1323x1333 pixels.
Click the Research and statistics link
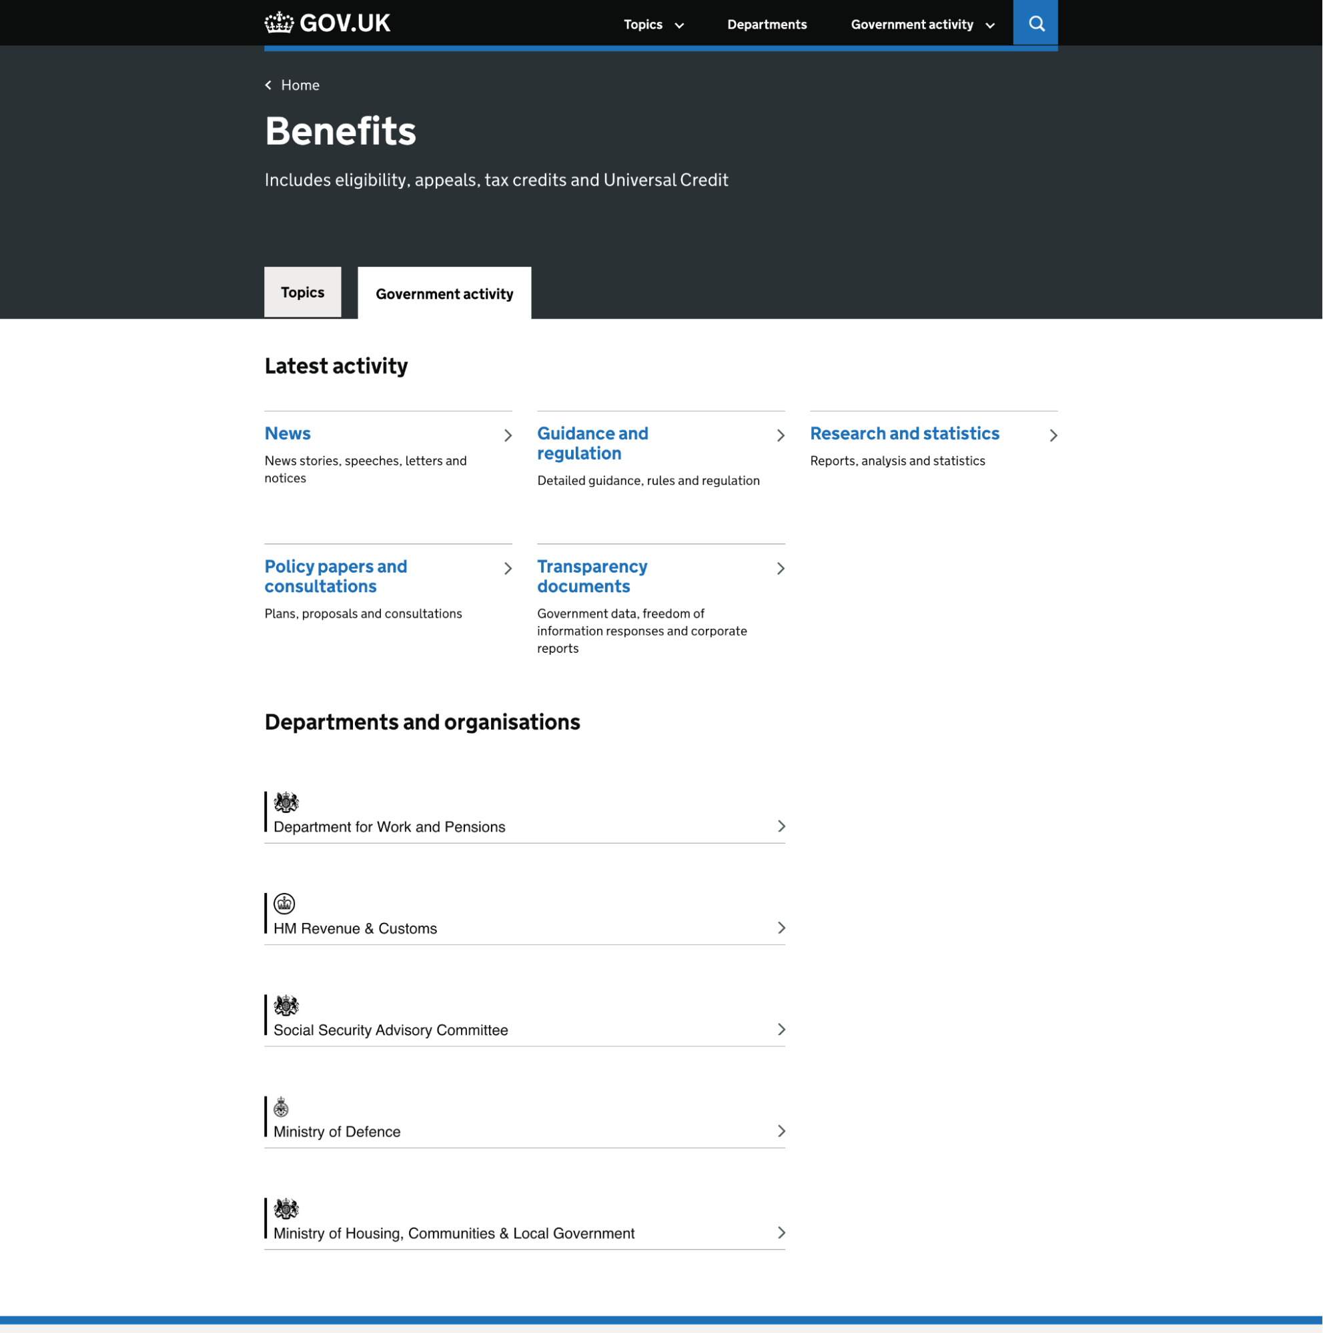click(904, 433)
